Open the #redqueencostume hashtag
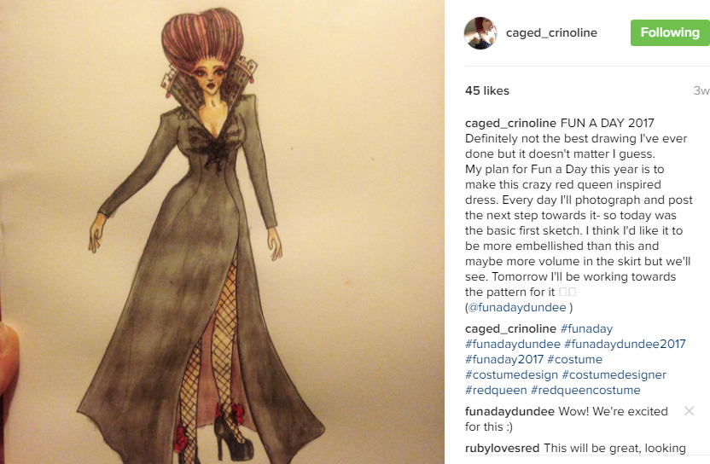710x464 pixels. (x=585, y=390)
